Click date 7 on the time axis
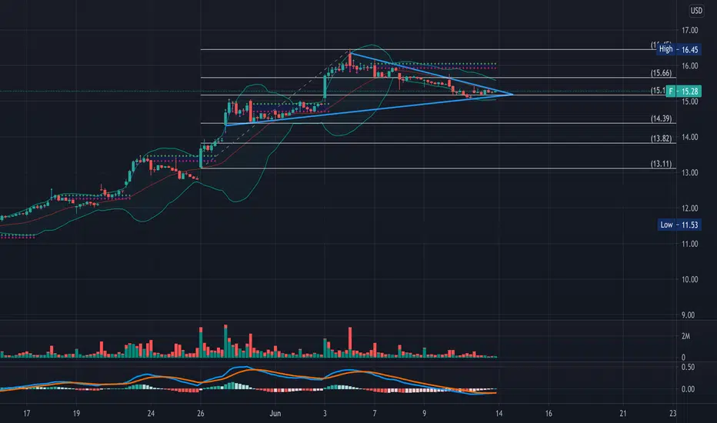717x423 pixels. (375, 414)
